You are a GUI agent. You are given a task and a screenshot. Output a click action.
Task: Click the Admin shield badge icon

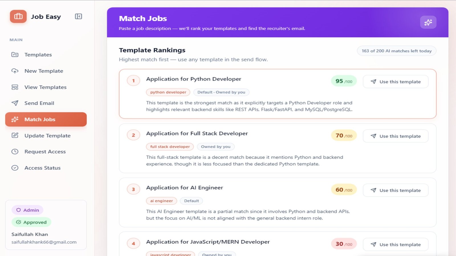pos(19,210)
